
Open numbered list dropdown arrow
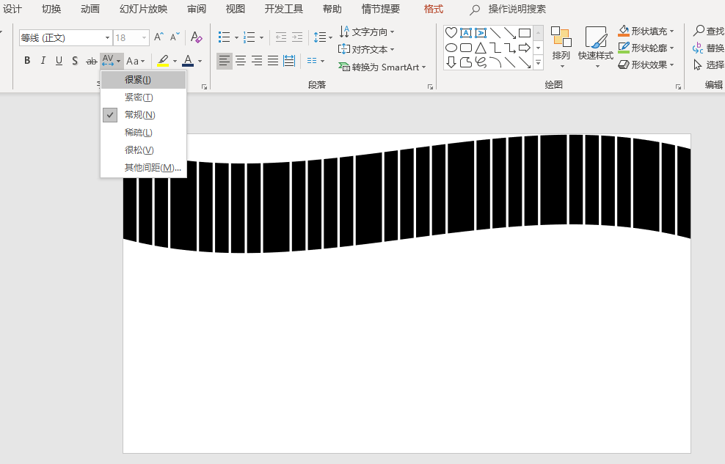(x=261, y=37)
